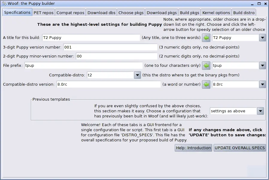This screenshot has height=180, width=269.
Task: Open the Choose pkgs tab
Action: tap(131, 13)
